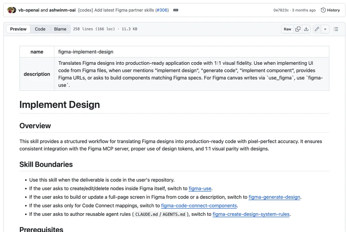The width and height of the screenshot is (346, 232).
Task: Click the Raw button
Action: tap(287, 29)
